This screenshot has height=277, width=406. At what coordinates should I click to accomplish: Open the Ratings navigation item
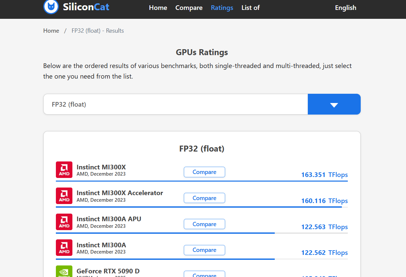click(222, 8)
